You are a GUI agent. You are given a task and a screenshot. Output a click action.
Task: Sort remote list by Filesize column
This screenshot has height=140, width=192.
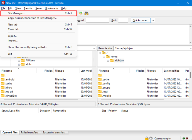137,71
